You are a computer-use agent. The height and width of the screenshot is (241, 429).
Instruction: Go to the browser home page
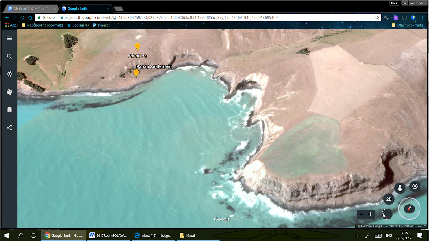[x=30, y=18]
